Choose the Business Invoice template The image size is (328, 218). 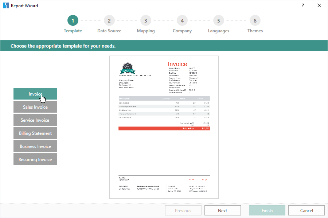[x=35, y=146]
